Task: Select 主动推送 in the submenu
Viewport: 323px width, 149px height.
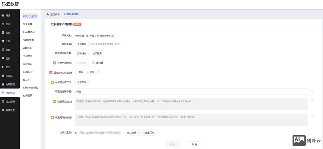Action: click(28, 56)
